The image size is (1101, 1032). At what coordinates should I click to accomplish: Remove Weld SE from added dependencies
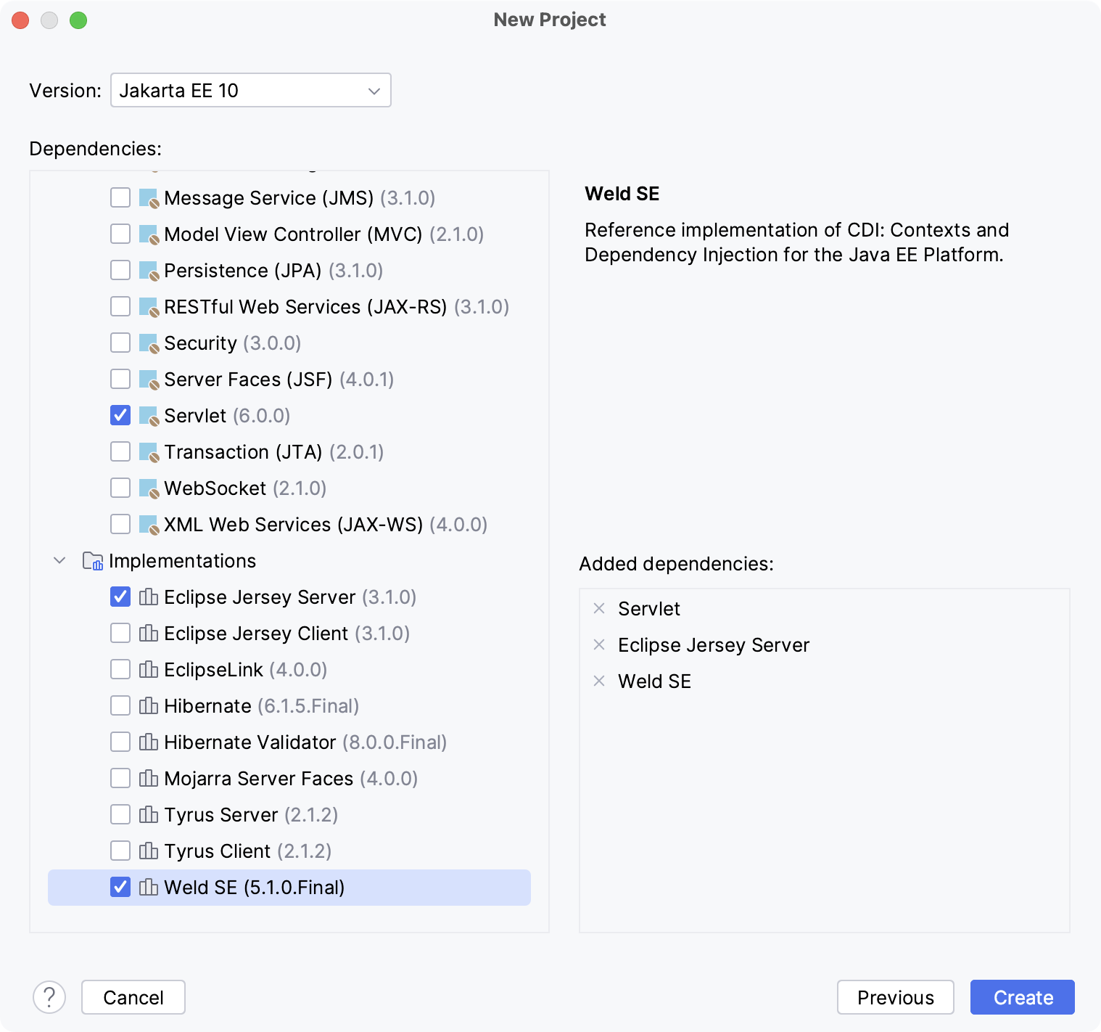pos(599,681)
